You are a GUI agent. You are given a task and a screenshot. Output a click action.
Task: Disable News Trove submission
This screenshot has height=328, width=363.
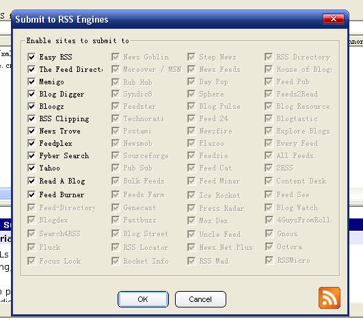[31, 131]
